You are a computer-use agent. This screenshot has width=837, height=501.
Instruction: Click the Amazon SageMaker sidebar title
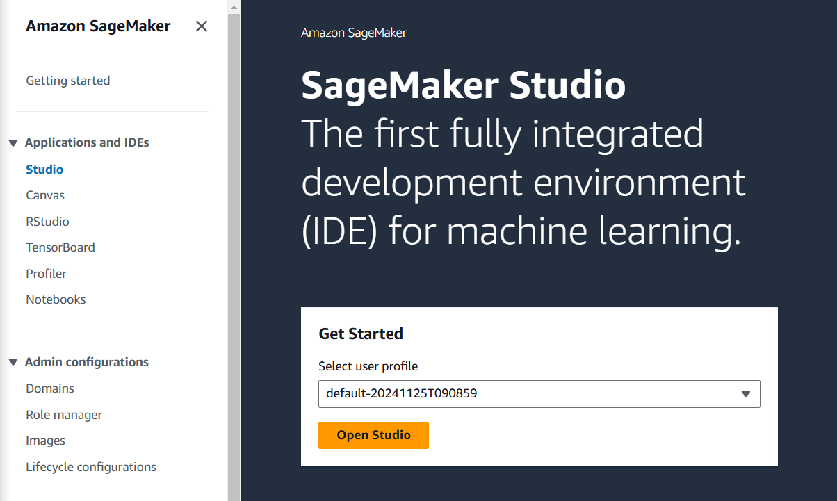click(98, 26)
